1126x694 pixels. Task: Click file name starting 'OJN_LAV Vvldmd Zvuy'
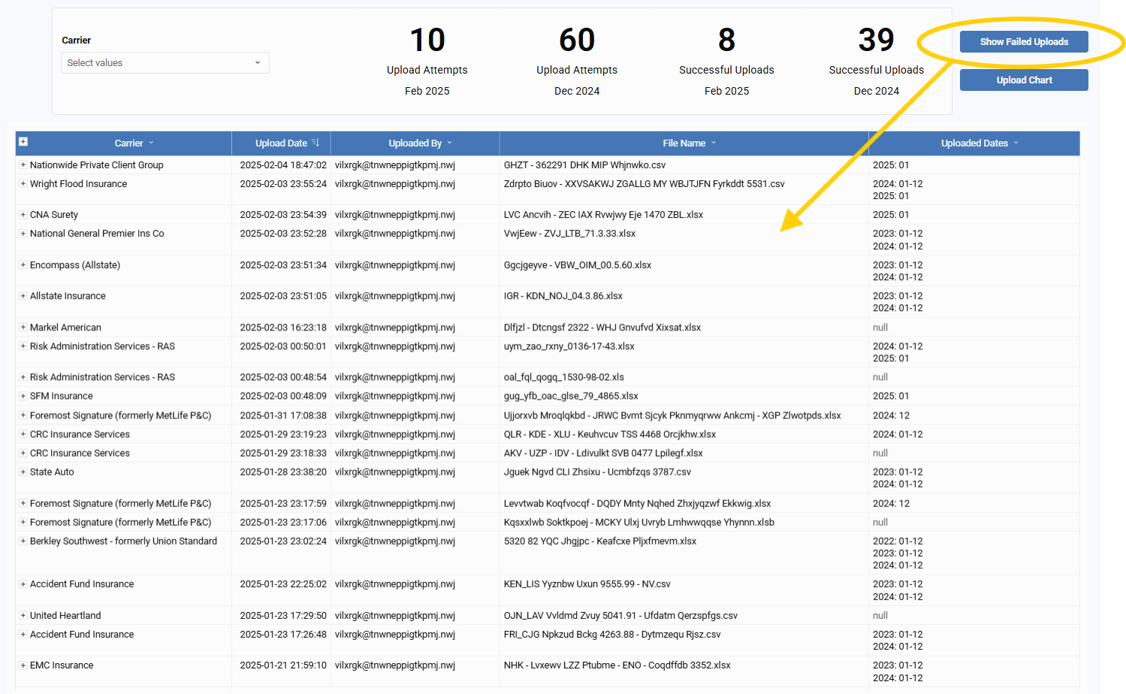[620, 615]
